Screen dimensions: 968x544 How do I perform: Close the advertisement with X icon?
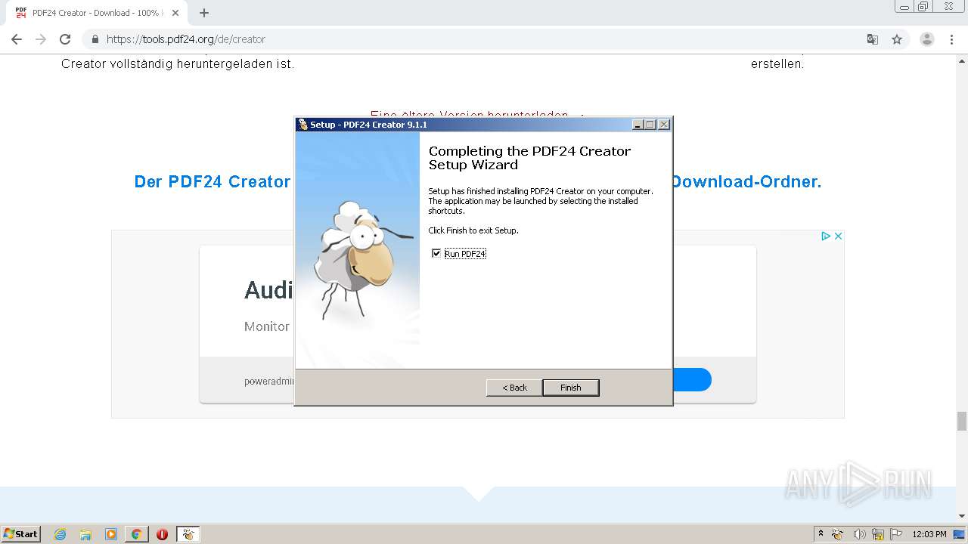point(838,236)
